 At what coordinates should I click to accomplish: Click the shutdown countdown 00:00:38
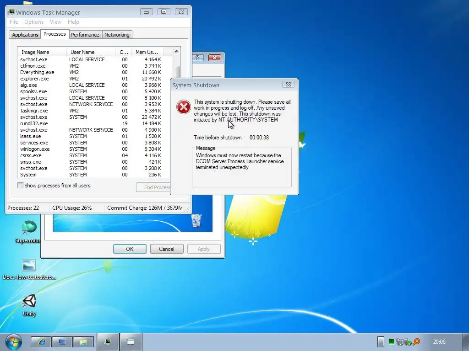(x=259, y=138)
